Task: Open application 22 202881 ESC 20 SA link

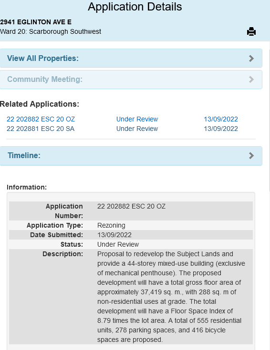Action: pyautogui.click(x=41, y=129)
